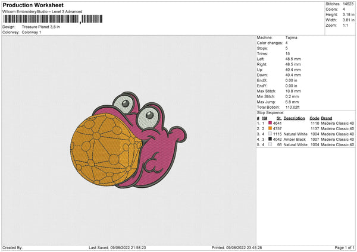Image resolution: width=357 pixels, height=252 pixels.
Task: Click the Width value 3.81 in
Action: [348, 20]
